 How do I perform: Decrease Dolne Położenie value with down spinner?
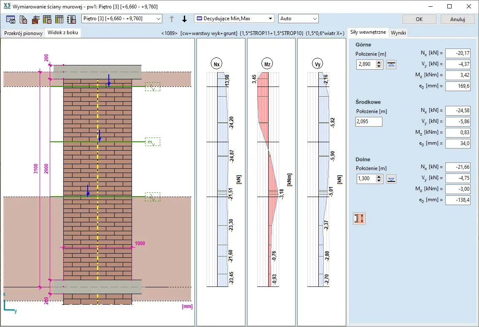pyautogui.click(x=379, y=181)
